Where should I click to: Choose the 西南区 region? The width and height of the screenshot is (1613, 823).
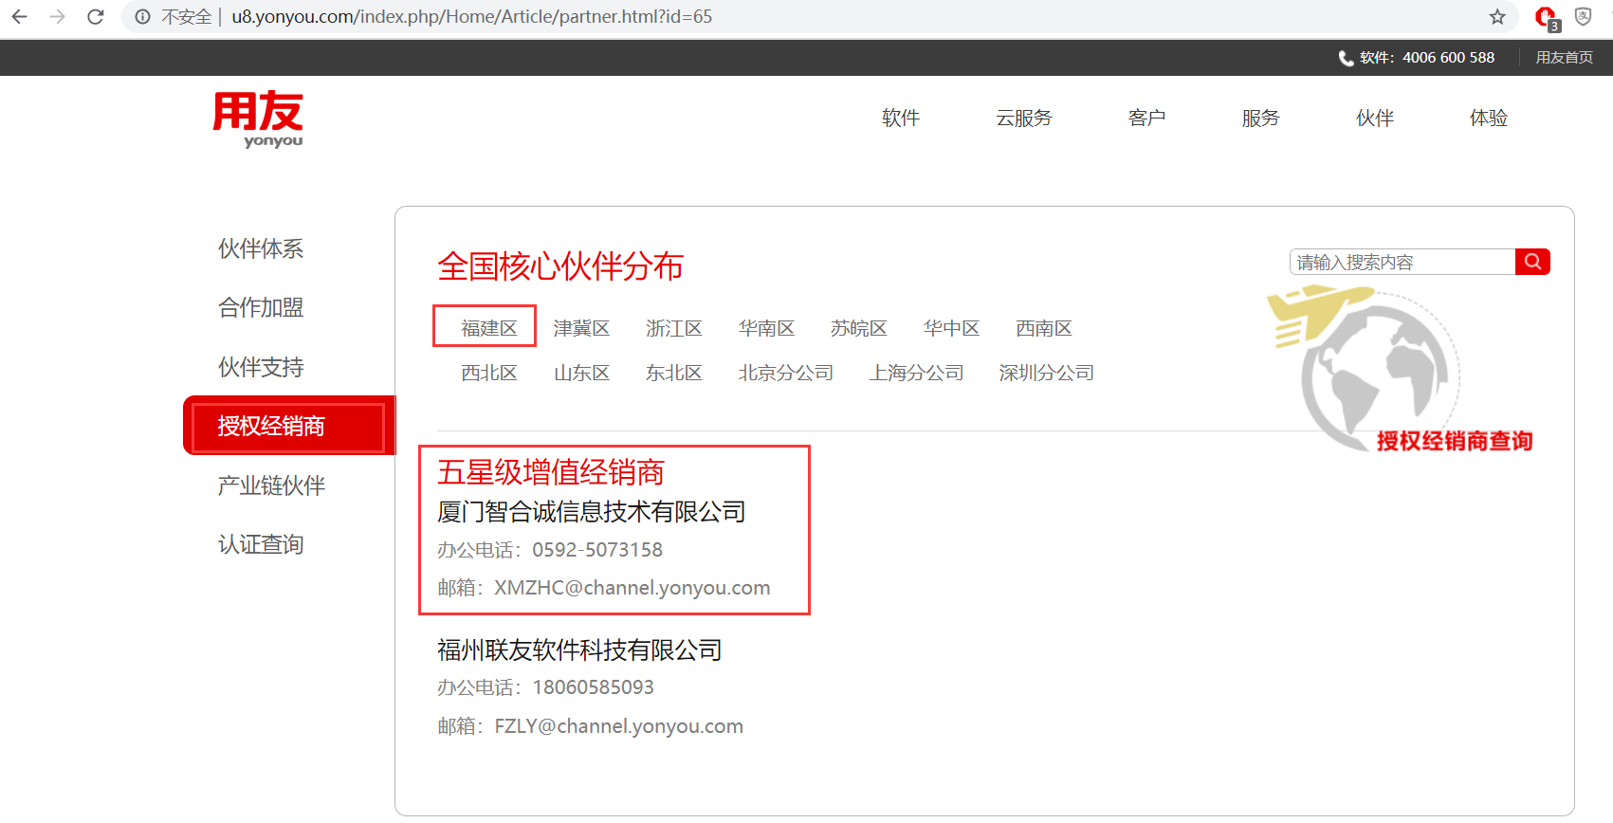1044,328
